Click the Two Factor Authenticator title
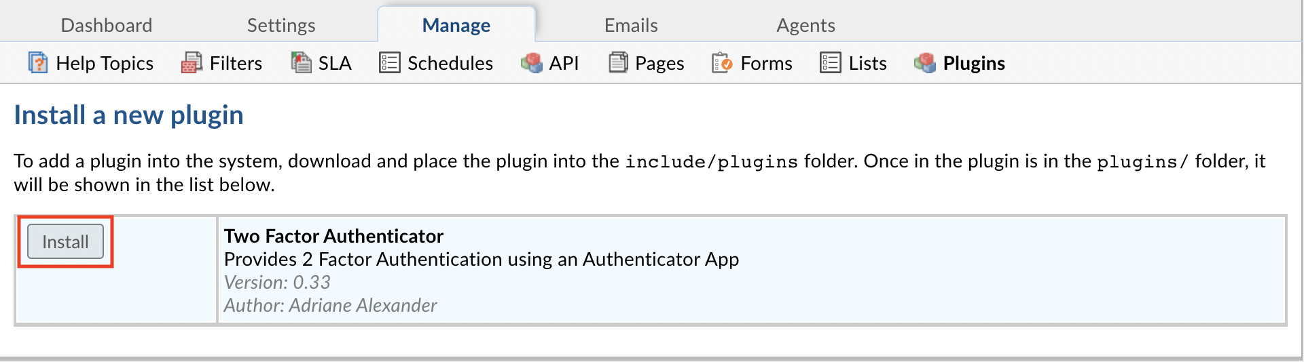The image size is (1304, 362). coord(333,236)
